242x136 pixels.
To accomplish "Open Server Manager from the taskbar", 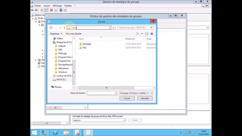I will click(44, 133).
